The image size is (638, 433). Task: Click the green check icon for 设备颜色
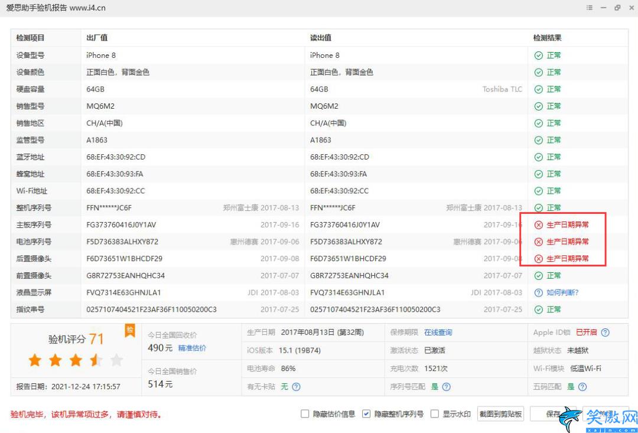click(539, 73)
